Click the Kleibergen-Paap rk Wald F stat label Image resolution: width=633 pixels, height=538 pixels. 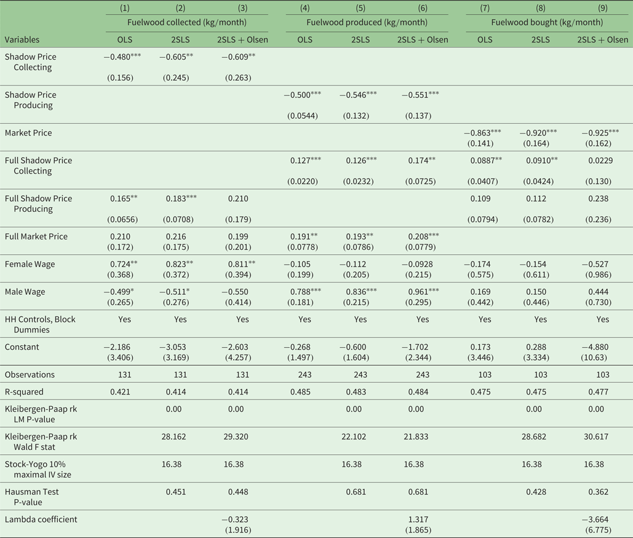point(42,441)
